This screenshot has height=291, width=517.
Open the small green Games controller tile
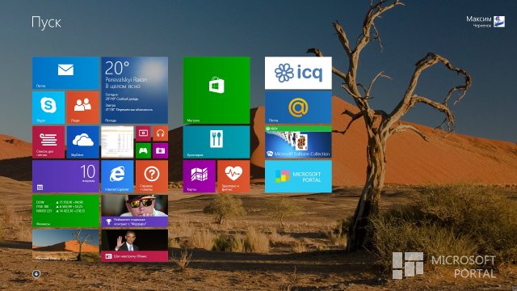143,151
